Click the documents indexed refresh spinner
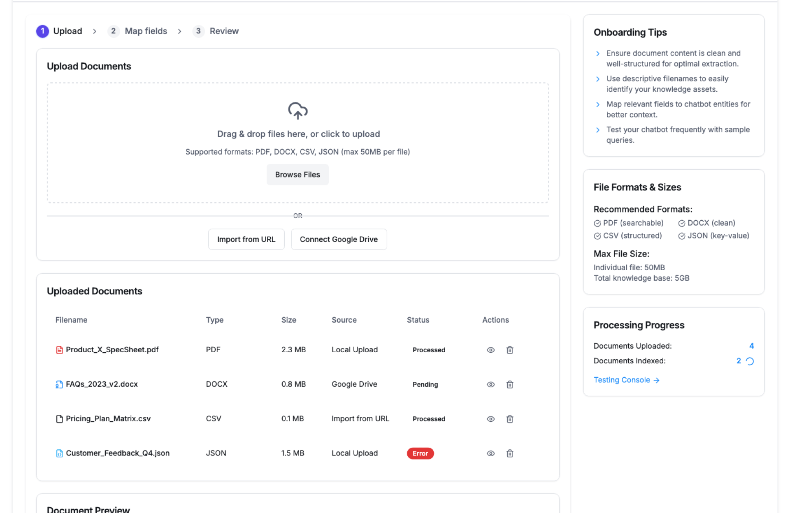The image size is (790, 513). (x=750, y=361)
